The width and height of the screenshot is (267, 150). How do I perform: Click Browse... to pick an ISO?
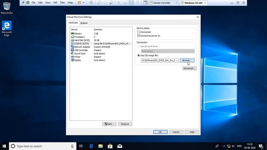click(187, 60)
